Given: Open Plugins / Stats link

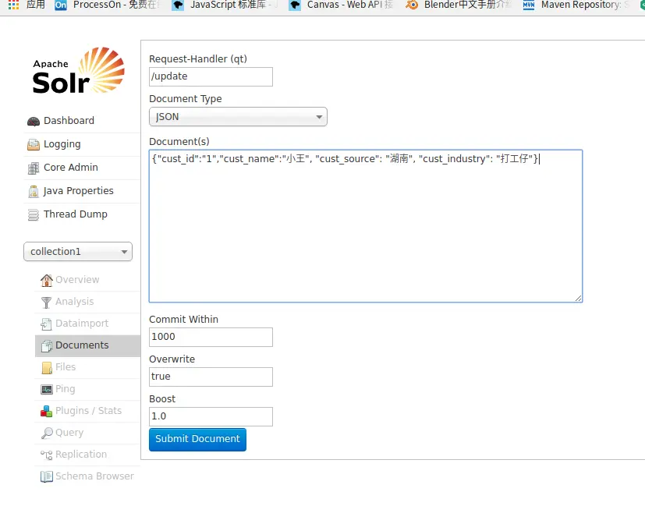Looking at the screenshot, I should pyautogui.click(x=88, y=411).
